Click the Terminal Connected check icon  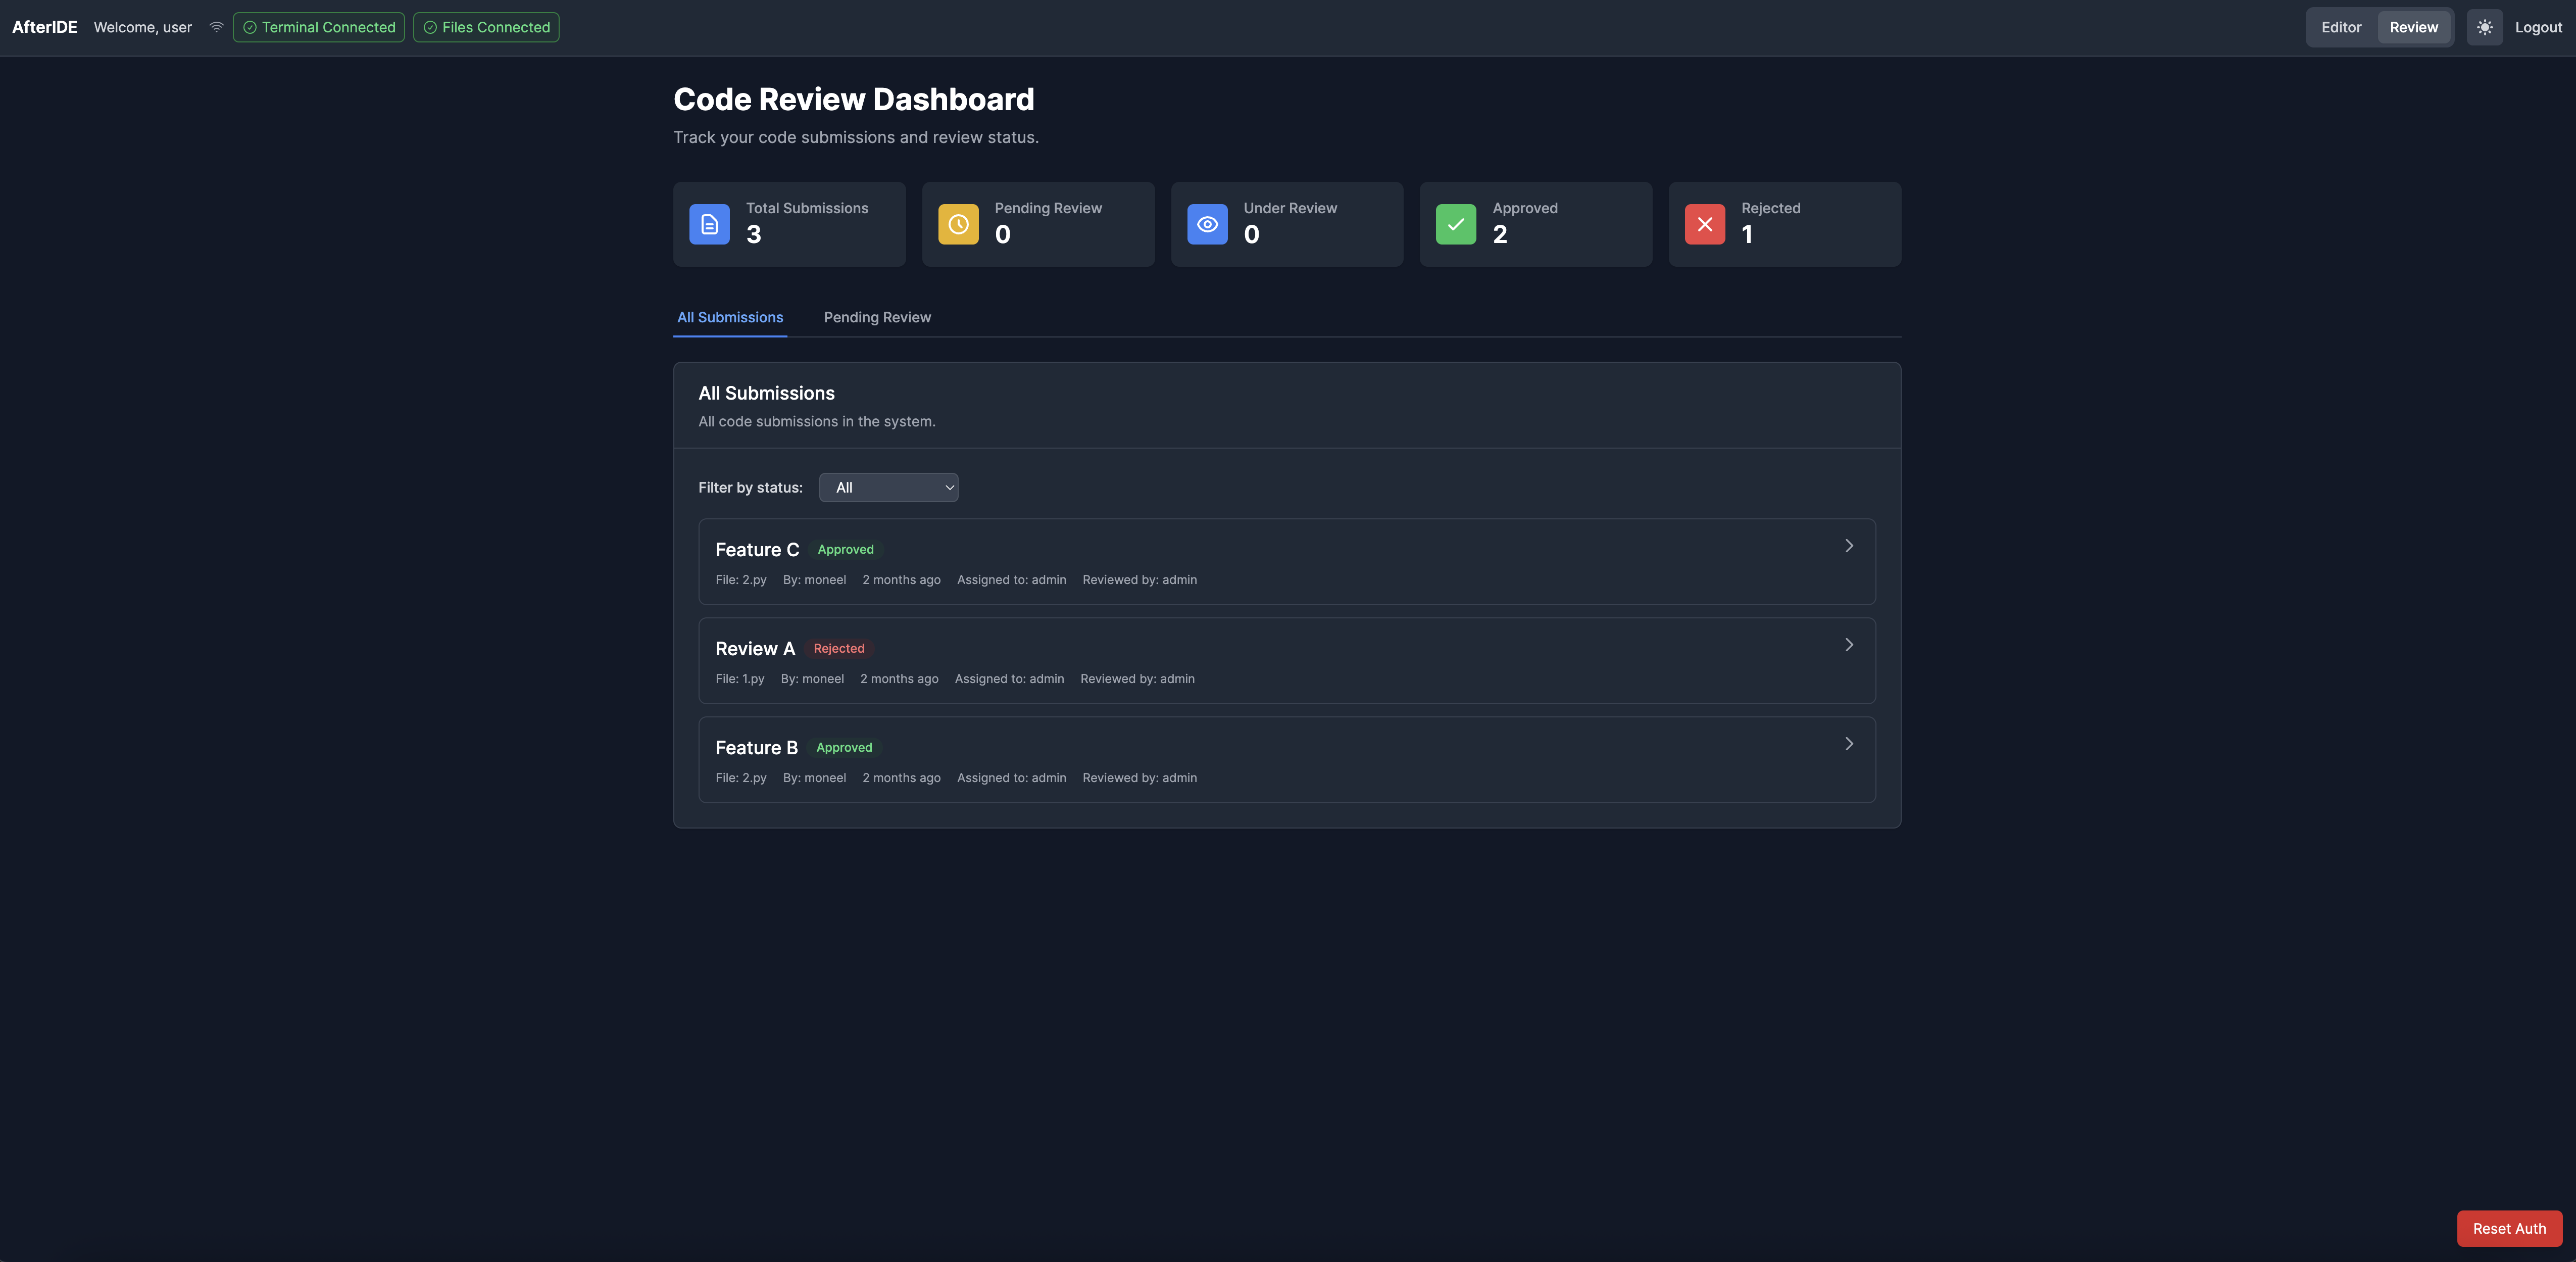click(x=250, y=27)
